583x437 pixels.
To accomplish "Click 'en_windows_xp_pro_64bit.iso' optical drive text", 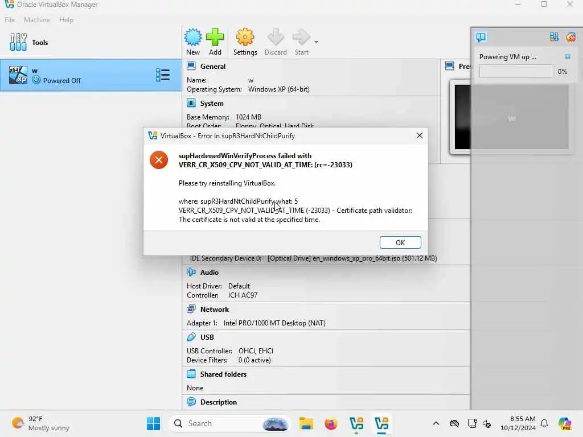I will 356,258.
